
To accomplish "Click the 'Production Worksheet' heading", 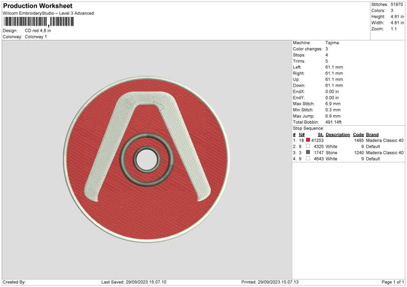I will pyautogui.click(x=38, y=5).
